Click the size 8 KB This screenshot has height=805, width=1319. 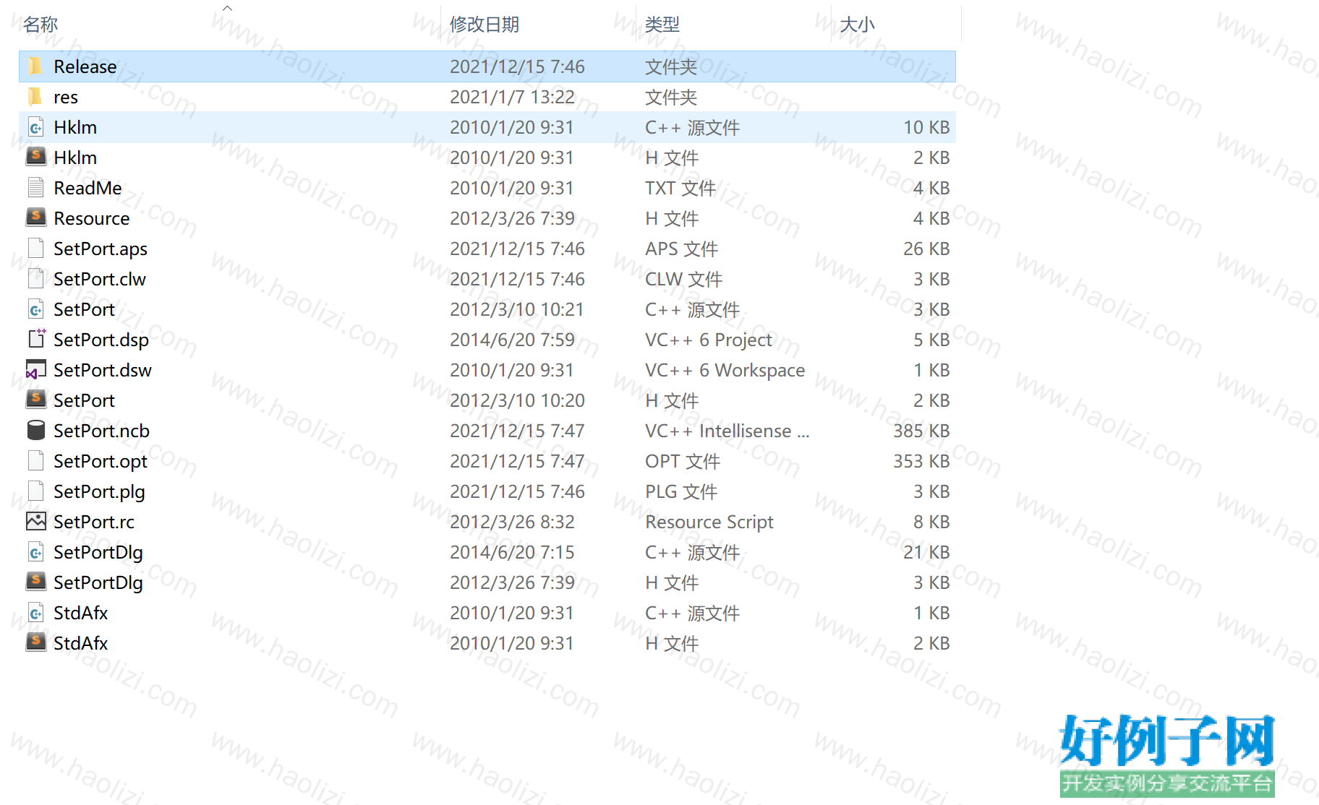click(931, 522)
